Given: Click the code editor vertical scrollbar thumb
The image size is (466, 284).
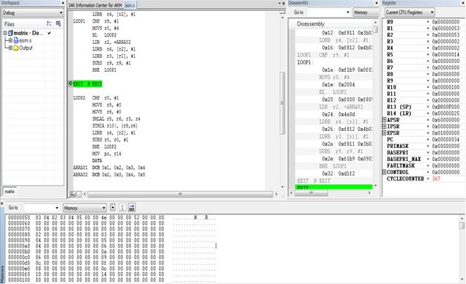Looking at the screenshot, I should 282,102.
